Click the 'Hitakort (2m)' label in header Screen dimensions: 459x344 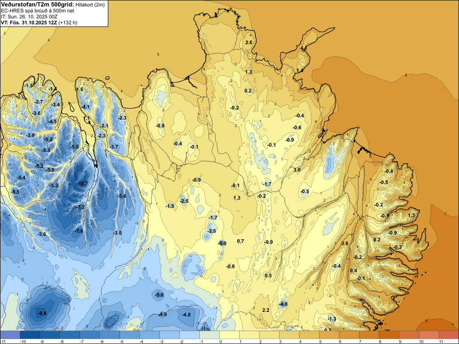tap(90, 5)
